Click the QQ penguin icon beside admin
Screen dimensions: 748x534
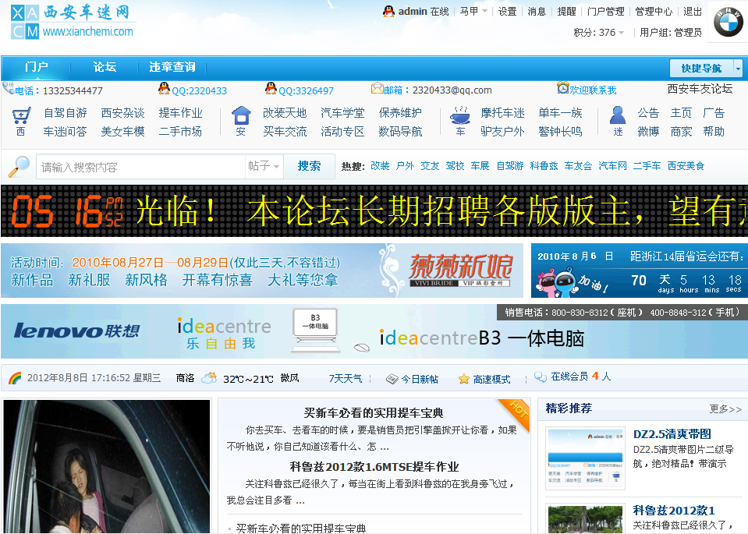(x=388, y=12)
